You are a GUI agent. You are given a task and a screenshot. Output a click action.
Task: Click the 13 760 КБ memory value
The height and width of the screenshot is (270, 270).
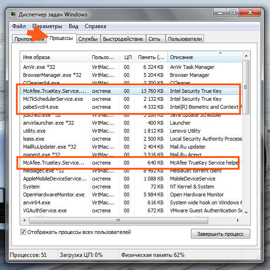click(152, 91)
